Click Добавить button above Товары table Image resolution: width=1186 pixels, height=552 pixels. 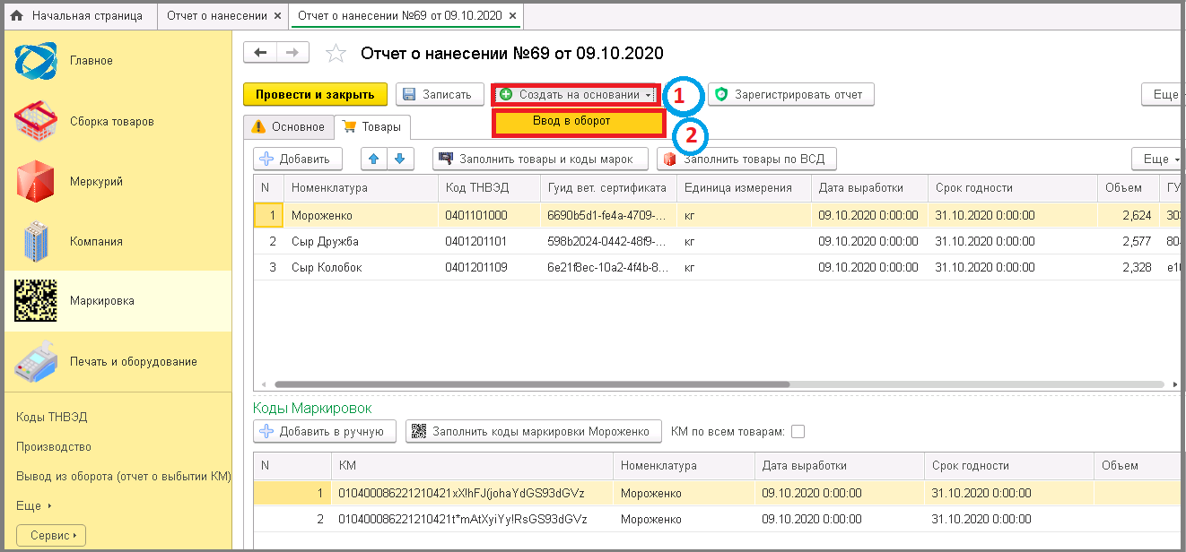click(x=298, y=159)
